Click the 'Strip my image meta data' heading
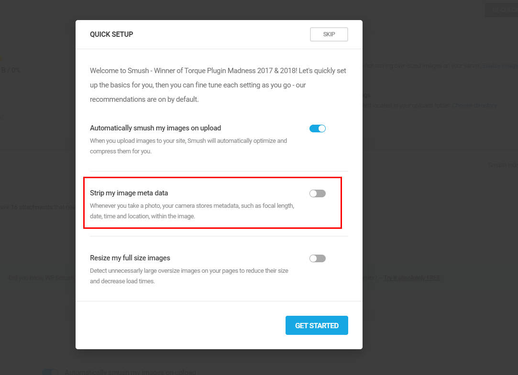518x375 pixels. [x=129, y=193]
